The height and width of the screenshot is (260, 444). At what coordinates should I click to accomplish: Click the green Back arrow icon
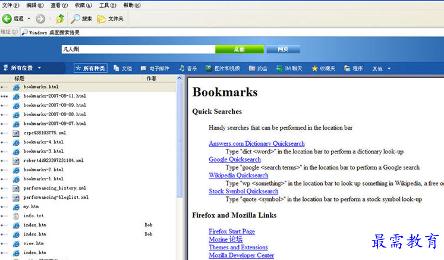(7, 18)
